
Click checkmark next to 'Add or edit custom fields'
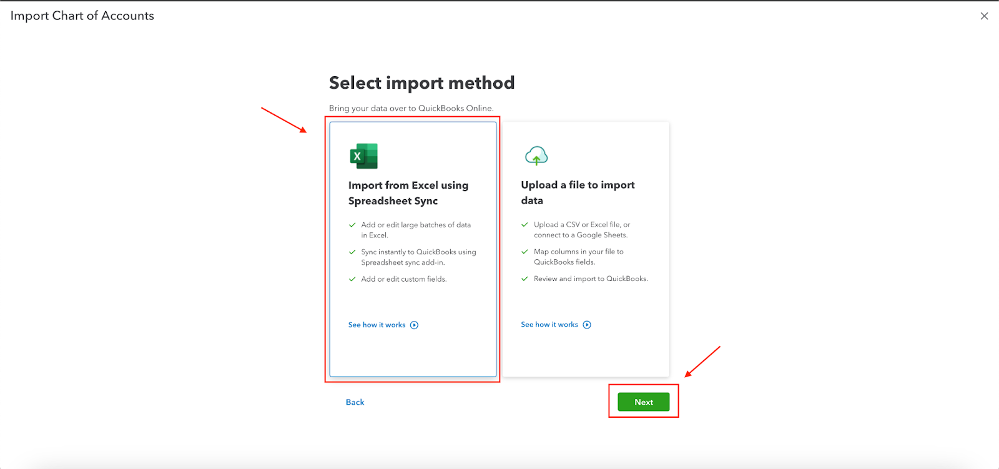[x=352, y=279]
